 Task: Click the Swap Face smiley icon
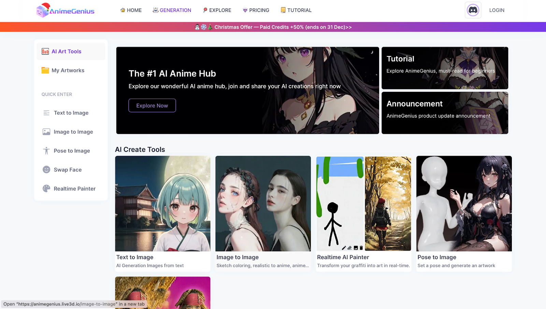click(x=46, y=170)
